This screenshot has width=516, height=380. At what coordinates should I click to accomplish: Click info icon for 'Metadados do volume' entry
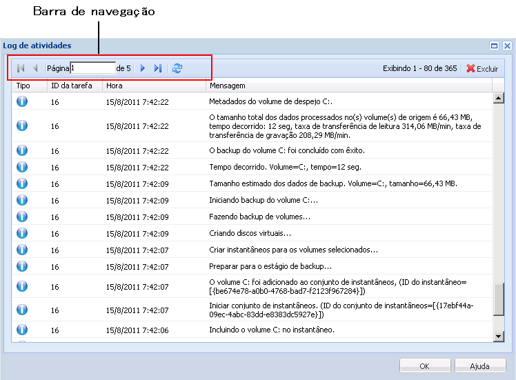click(x=22, y=101)
